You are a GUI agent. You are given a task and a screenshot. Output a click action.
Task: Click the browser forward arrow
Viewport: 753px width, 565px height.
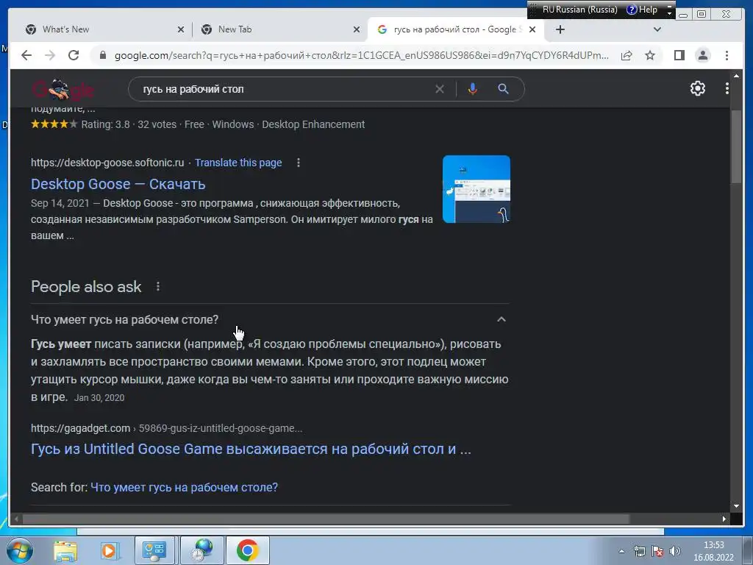pyautogui.click(x=50, y=55)
